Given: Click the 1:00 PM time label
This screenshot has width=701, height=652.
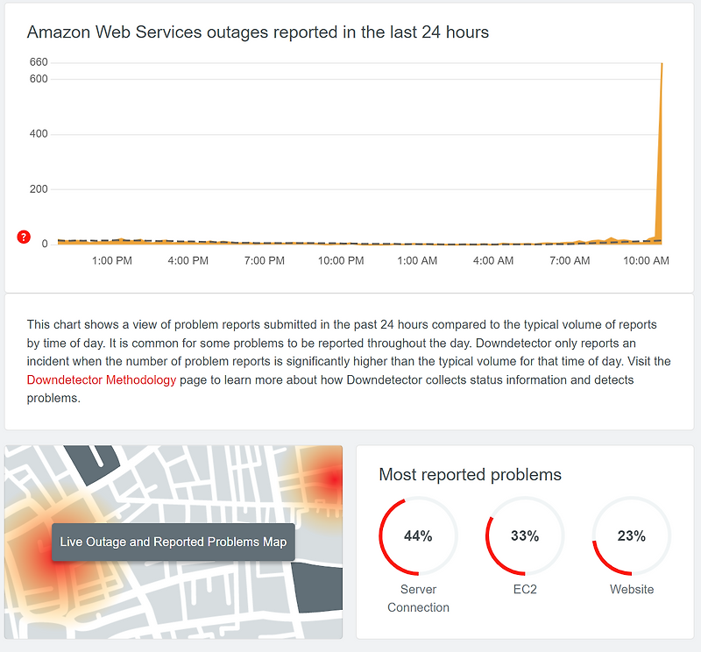Looking at the screenshot, I should (x=112, y=260).
